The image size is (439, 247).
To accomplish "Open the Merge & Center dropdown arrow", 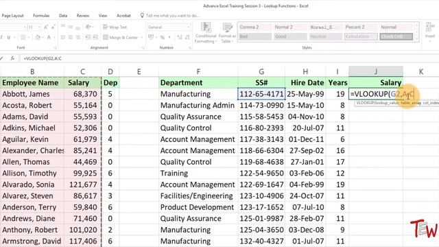I will click(x=142, y=37).
